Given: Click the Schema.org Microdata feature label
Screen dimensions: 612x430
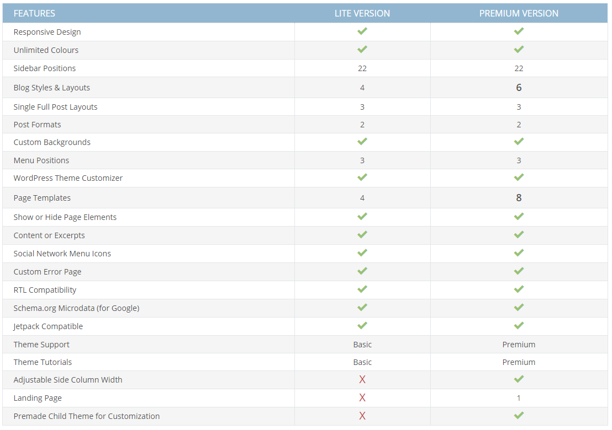Looking at the screenshot, I should coord(76,308).
